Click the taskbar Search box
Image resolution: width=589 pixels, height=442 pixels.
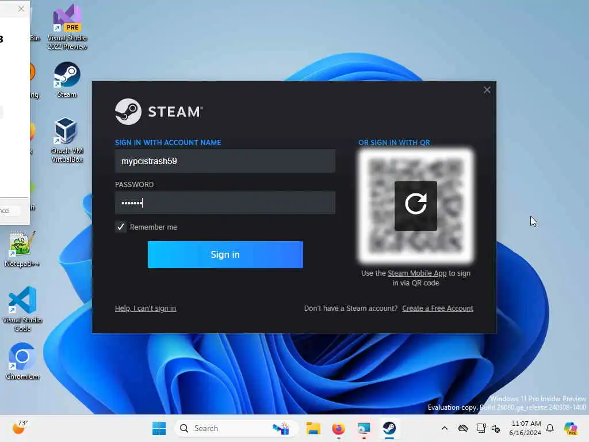click(236, 428)
